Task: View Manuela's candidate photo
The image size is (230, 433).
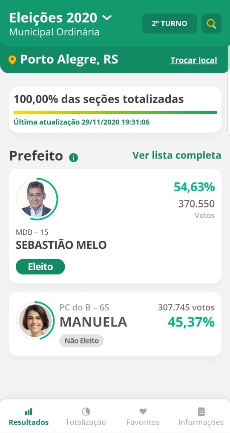Action: (x=36, y=320)
